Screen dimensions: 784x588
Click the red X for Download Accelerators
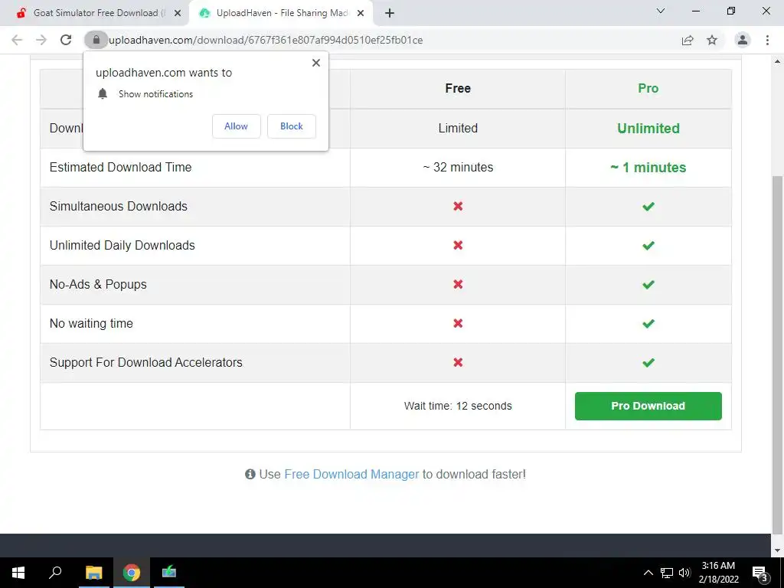(458, 362)
